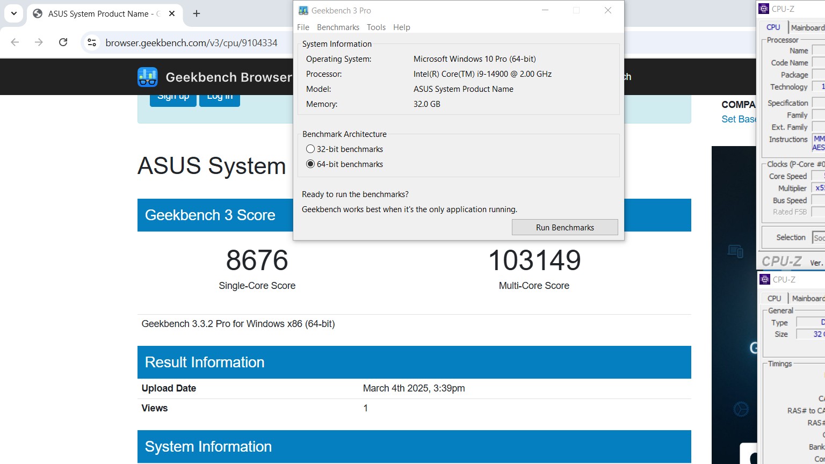825x464 pixels.
Task: Click the single-core score 8676
Action: [257, 260]
